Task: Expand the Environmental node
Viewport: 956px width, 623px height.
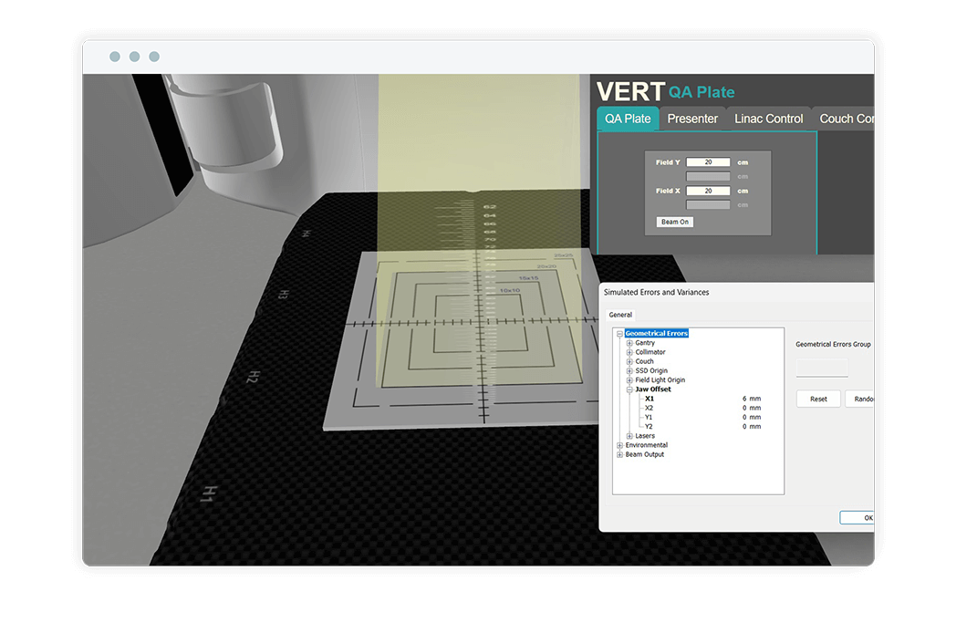Action: (619, 445)
